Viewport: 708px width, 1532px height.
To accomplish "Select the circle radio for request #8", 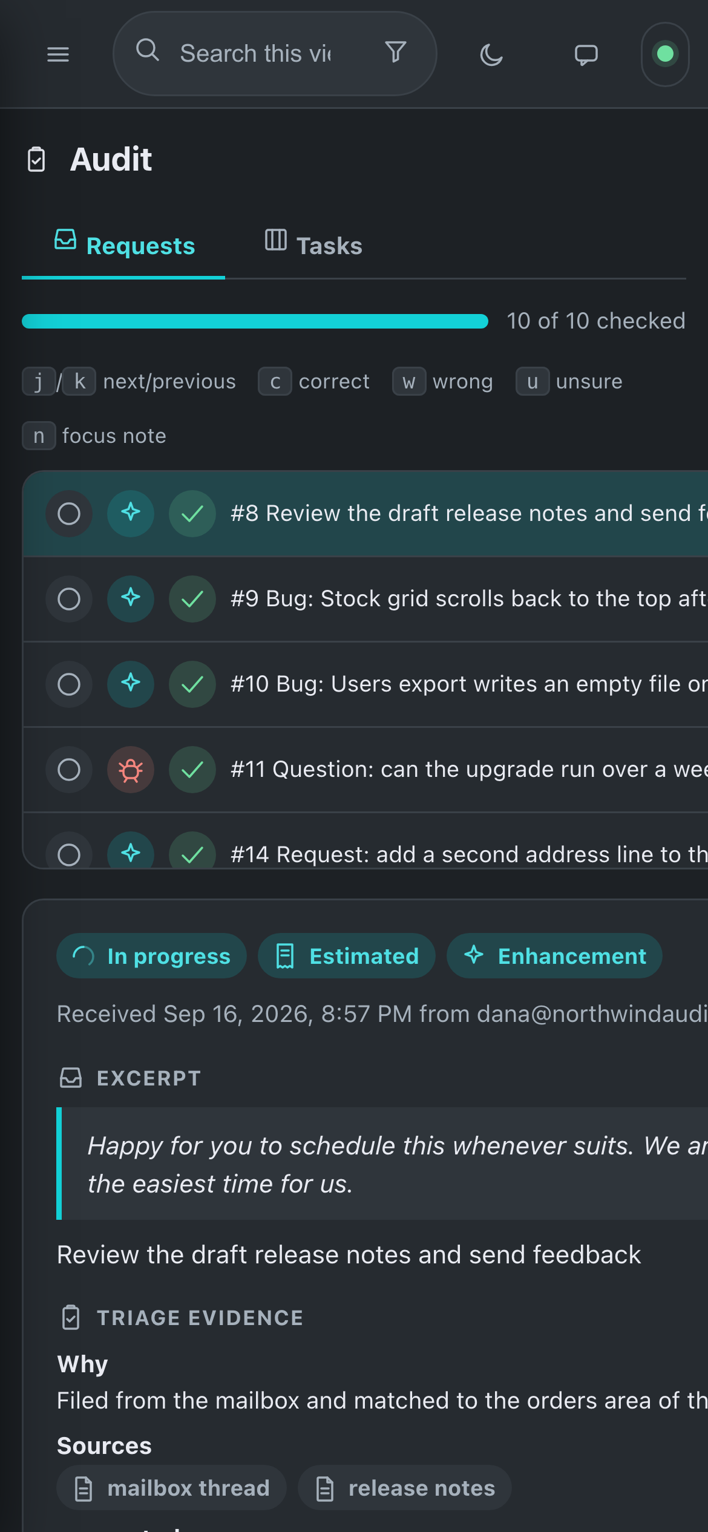I will 69,513.
